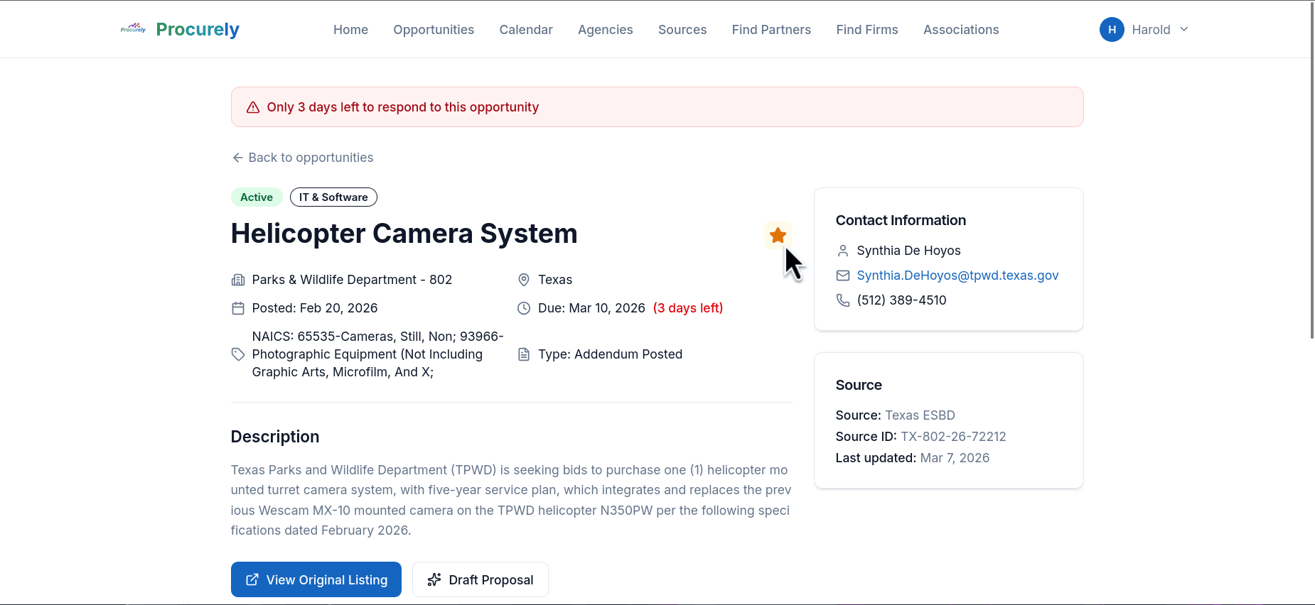
Task: Click the location pin icon next to Texas
Action: point(524,280)
